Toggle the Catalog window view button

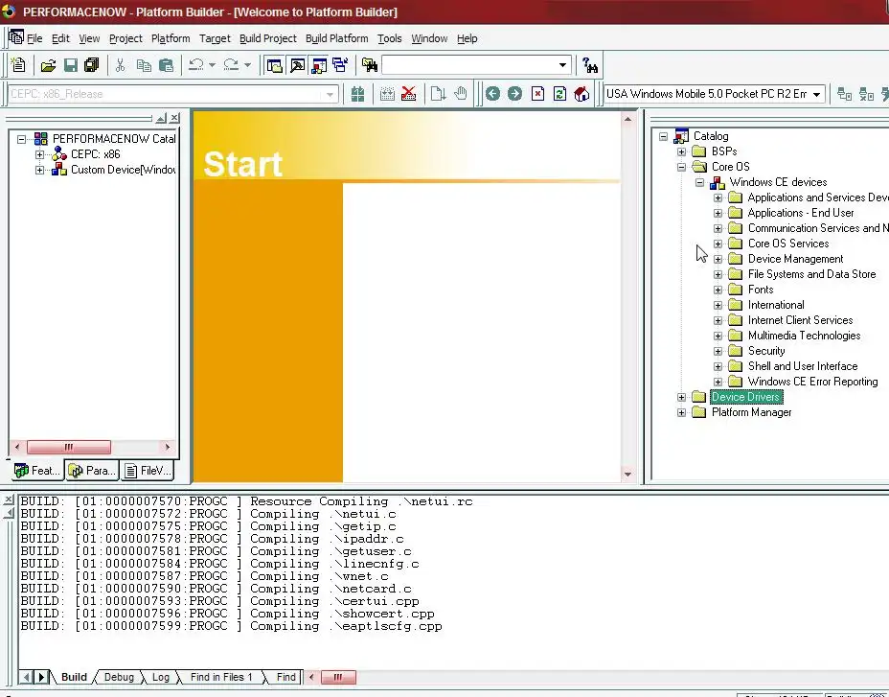319,65
